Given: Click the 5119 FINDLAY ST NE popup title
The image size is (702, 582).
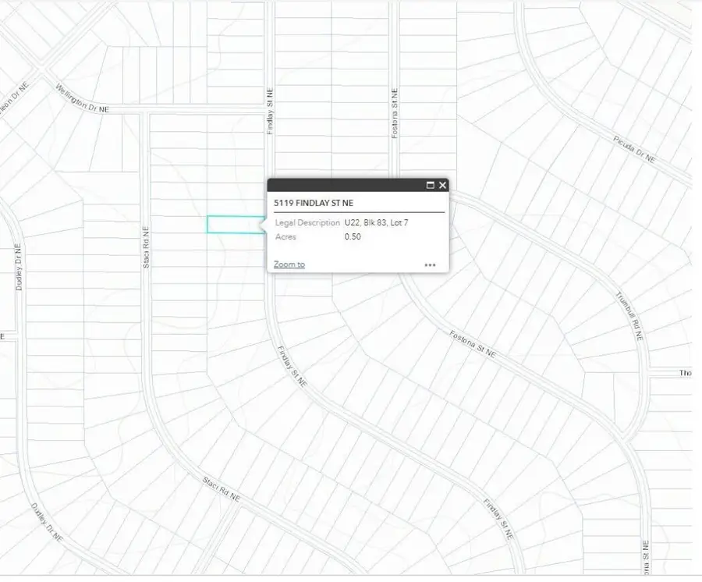Looking at the screenshot, I should (314, 203).
